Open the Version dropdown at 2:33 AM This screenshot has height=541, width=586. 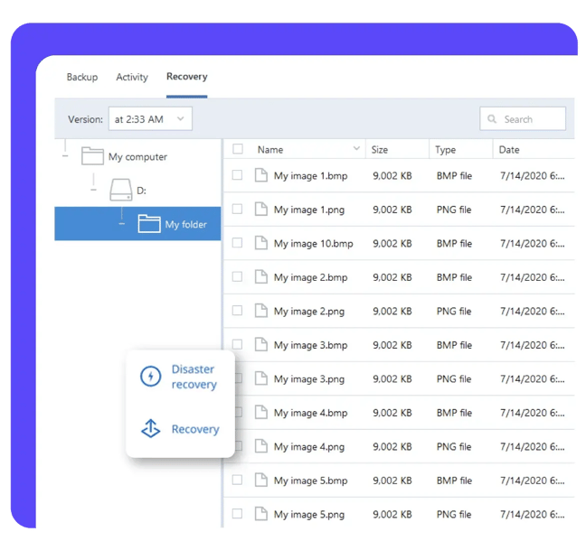(150, 119)
